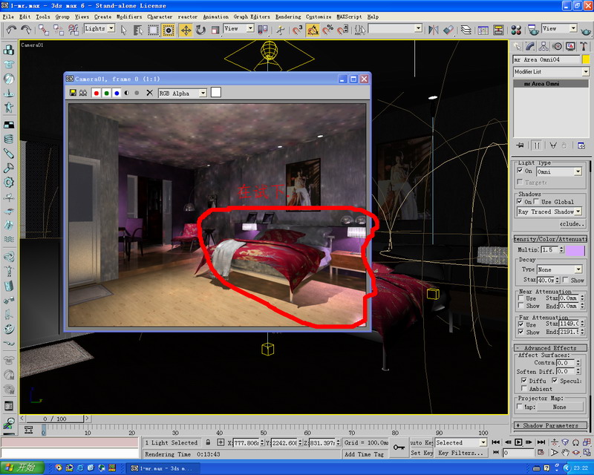Toggle the Angle Snap icon
Viewport: 594px width, 475px height.
(313, 30)
